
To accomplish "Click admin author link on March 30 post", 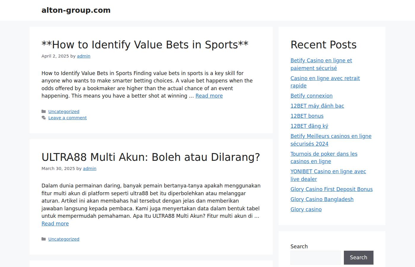I will tap(90, 169).
